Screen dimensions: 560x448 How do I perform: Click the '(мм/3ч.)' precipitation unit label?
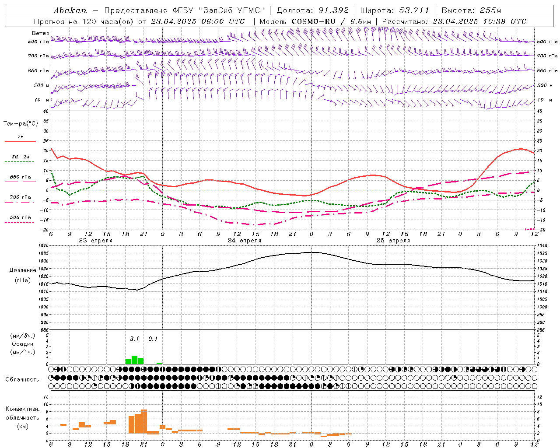[23, 336]
